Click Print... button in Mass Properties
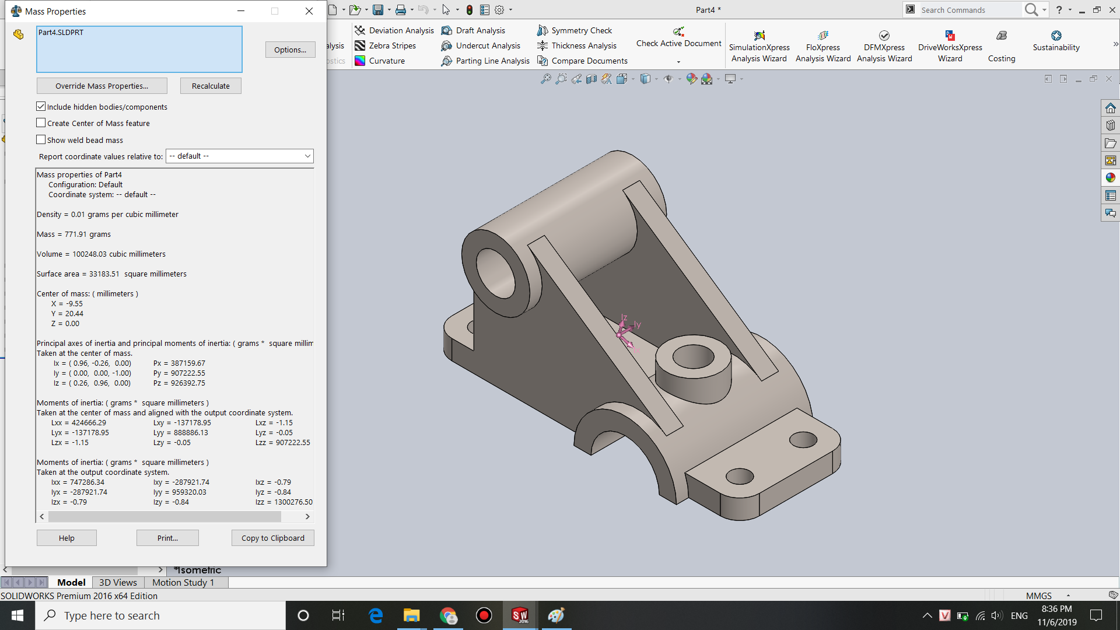Viewport: 1120px width, 630px height. click(x=167, y=538)
